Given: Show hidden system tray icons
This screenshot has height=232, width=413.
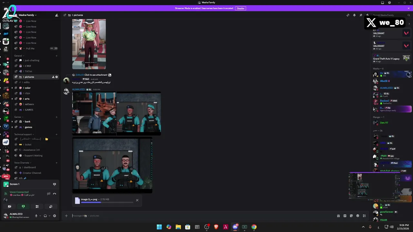Looking at the screenshot, I should [363, 227].
